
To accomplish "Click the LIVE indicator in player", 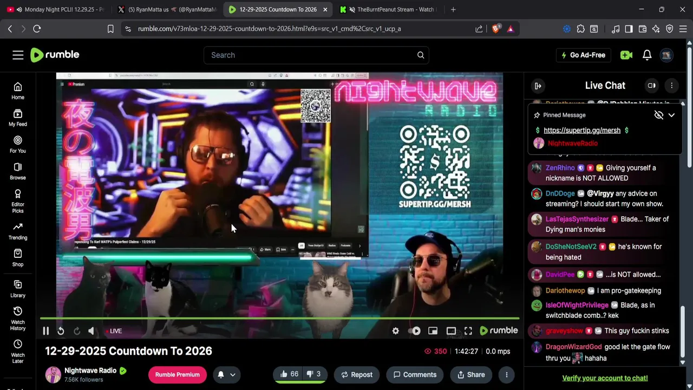I will (114, 331).
